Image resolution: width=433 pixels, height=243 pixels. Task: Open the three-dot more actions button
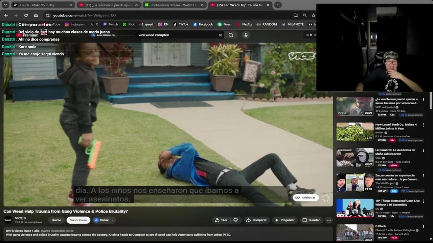329,220
